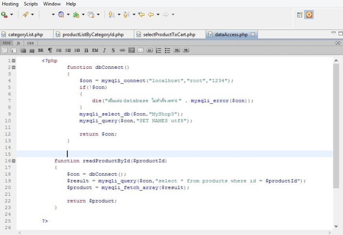
Task: Click the Next Annotation down-arrow icon
Action: (x=111, y=15)
